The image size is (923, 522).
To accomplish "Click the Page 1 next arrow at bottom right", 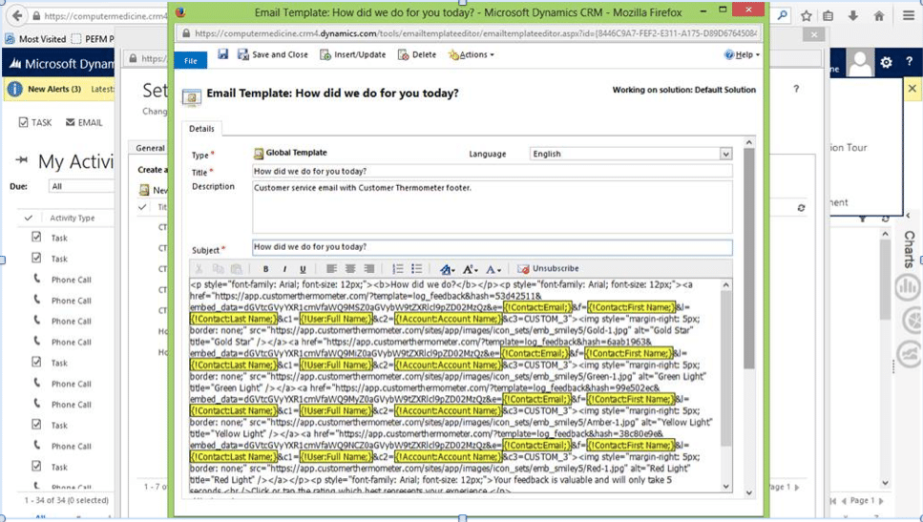I will [881, 501].
